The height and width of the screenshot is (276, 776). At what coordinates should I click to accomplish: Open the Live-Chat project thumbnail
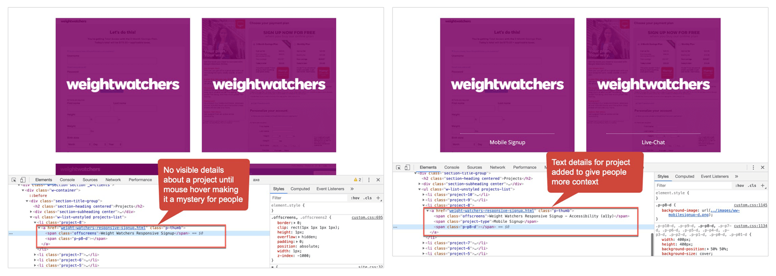[x=653, y=85]
